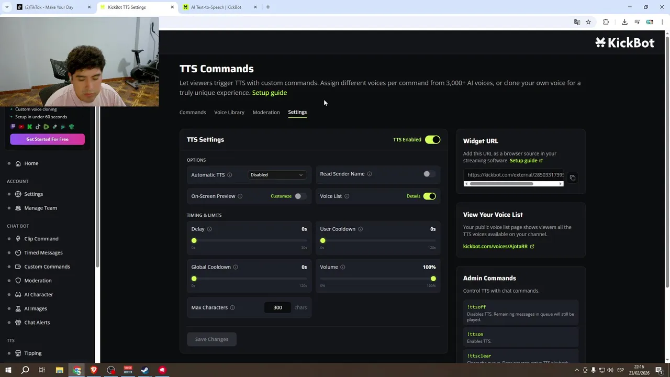Click the Chat Alerts icon in sidebar
The height and width of the screenshot is (377, 670).
18,323
